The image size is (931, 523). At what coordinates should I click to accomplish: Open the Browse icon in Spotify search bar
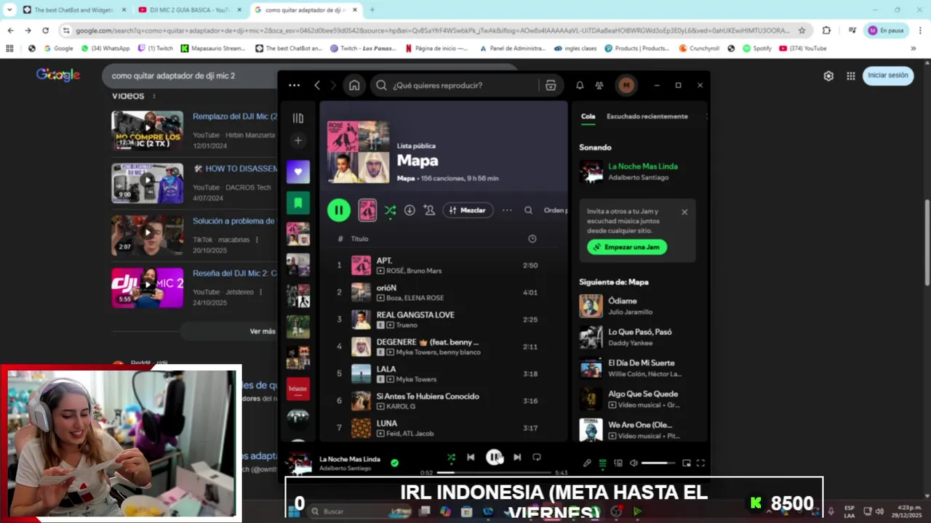551,85
